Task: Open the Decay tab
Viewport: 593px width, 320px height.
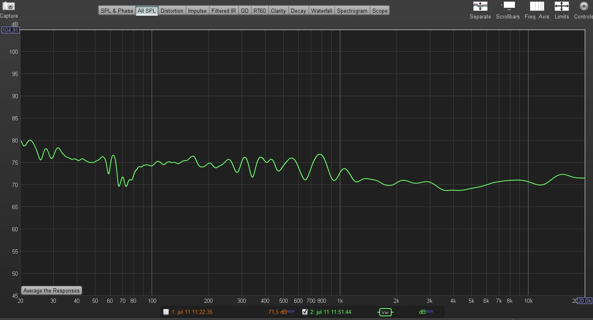Action: click(x=298, y=11)
